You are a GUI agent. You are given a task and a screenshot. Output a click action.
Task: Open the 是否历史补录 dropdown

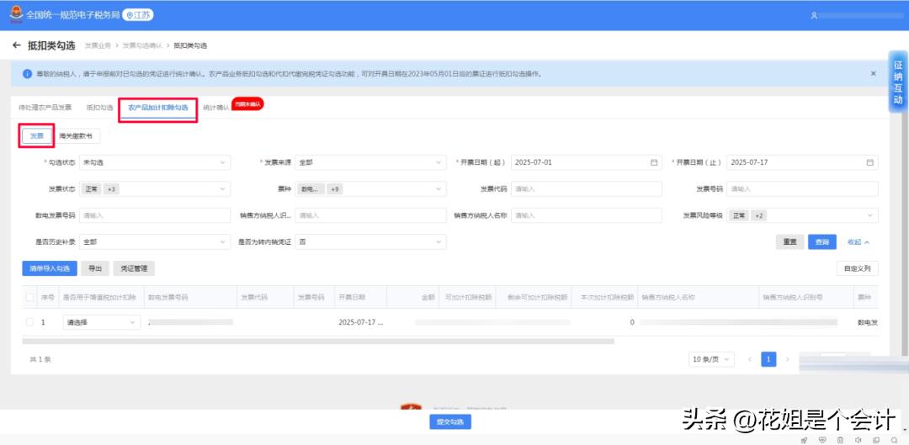(x=154, y=241)
